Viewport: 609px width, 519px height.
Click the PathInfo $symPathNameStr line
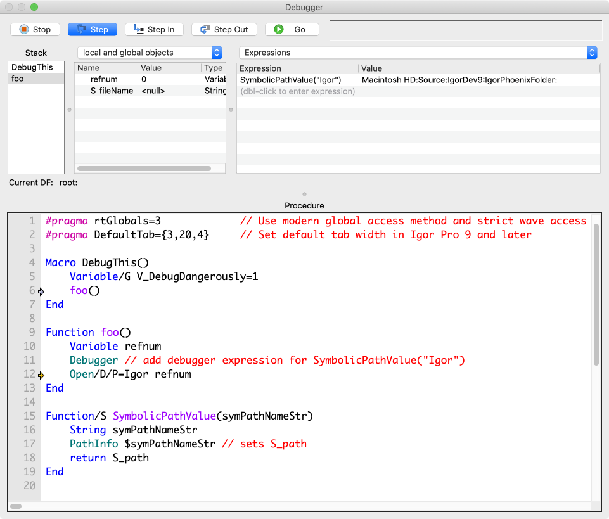(x=188, y=444)
